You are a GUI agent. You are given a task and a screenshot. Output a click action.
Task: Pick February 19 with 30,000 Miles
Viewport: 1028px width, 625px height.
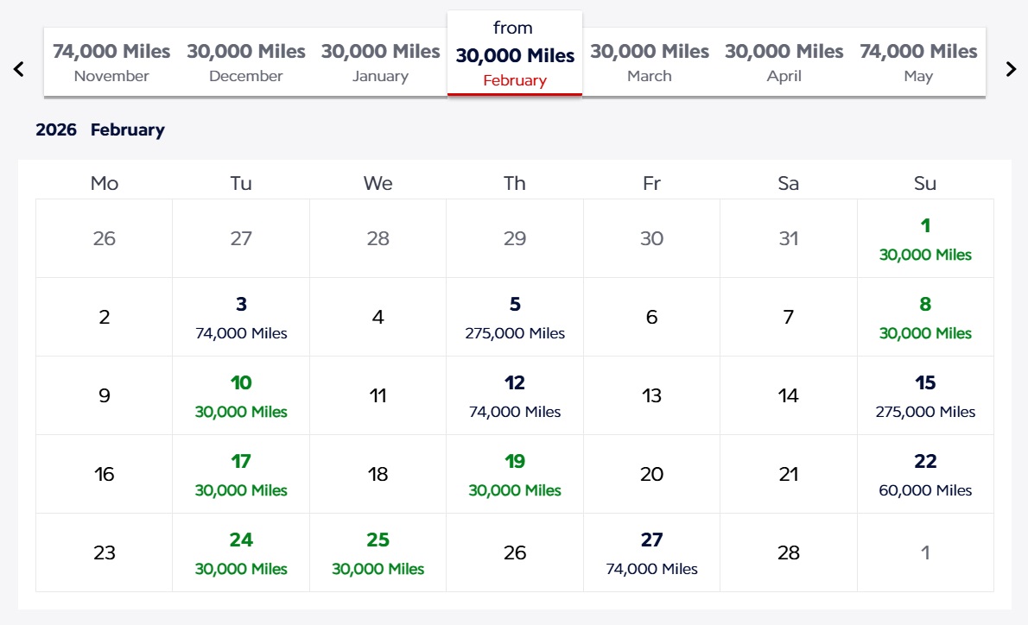(x=514, y=475)
